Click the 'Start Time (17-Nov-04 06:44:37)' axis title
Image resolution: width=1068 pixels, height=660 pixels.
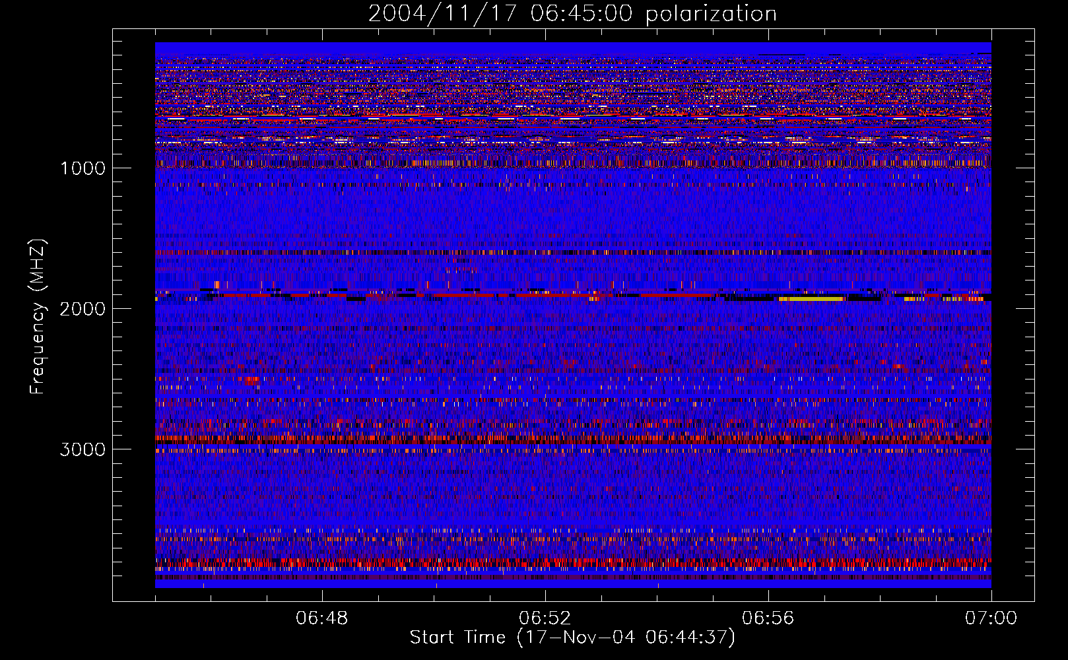pos(572,638)
